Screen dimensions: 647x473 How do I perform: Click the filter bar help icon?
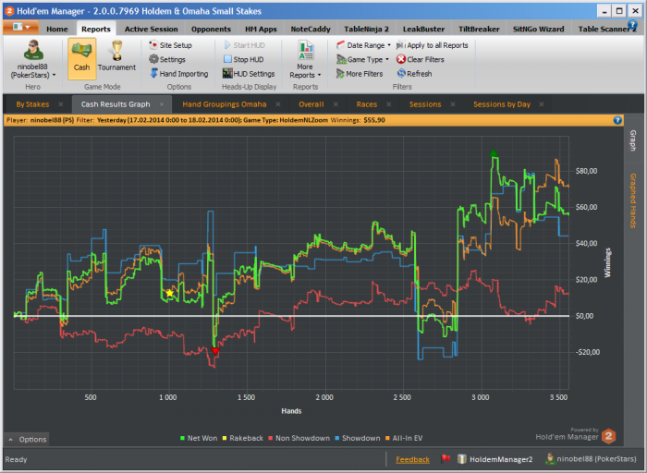617,120
